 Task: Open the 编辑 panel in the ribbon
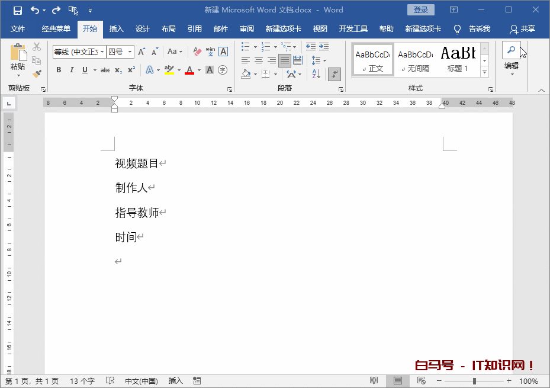point(513,65)
